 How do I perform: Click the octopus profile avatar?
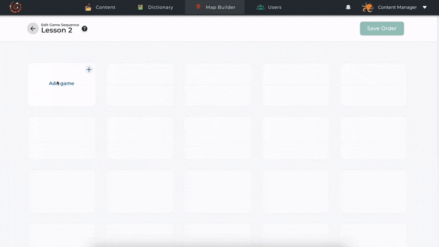tap(367, 8)
